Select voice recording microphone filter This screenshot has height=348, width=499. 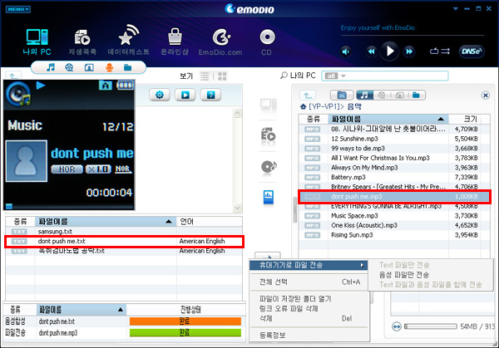[x=109, y=67]
